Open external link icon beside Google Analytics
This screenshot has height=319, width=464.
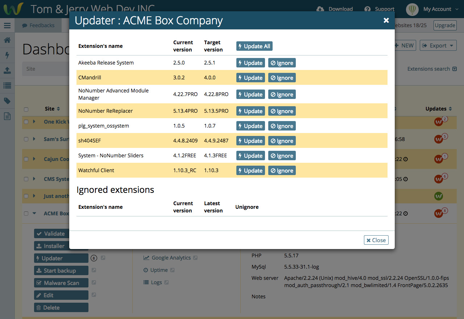[x=195, y=258]
